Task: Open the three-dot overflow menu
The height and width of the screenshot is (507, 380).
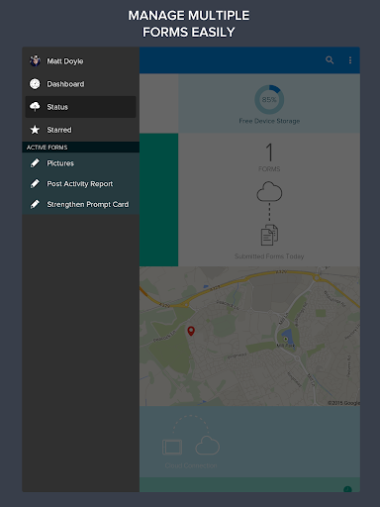Action: (350, 60)
